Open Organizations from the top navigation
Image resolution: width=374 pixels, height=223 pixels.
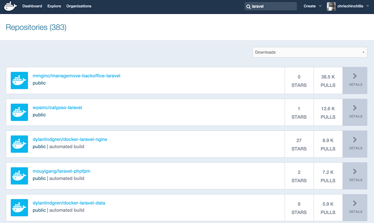coord(79,6)
